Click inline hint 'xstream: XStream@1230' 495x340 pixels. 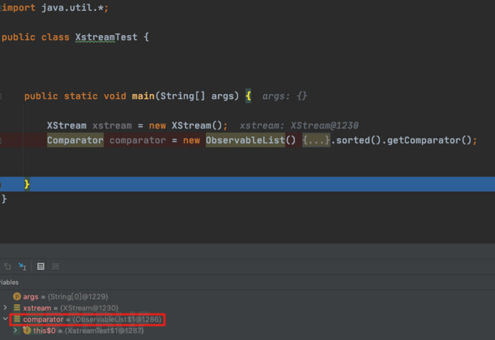pyautogui.click(x=299, y=126)
